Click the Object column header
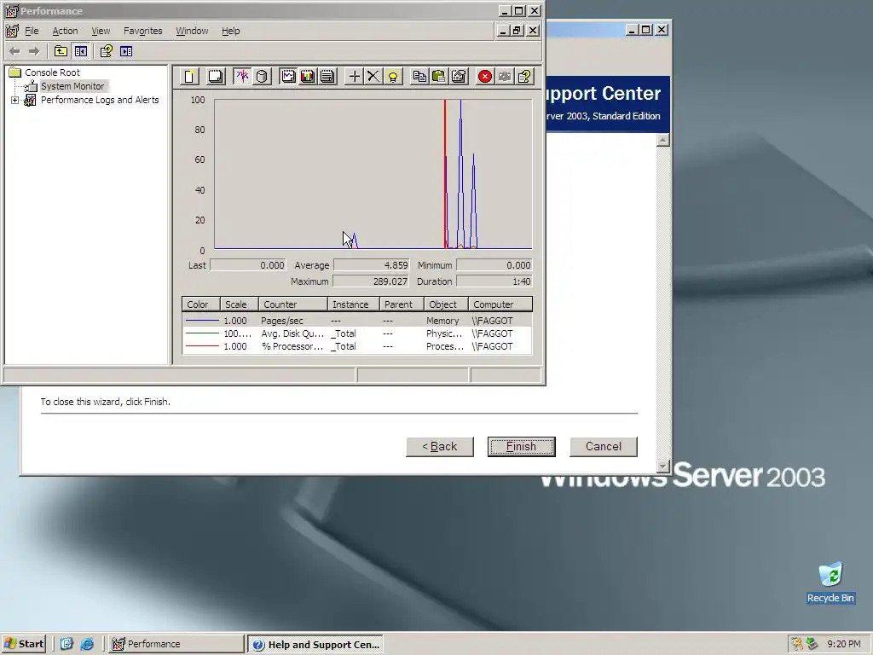 [446, 304]
